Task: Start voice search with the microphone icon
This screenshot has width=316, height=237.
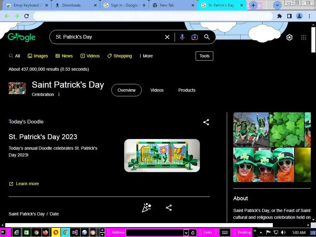Action: 182,37
